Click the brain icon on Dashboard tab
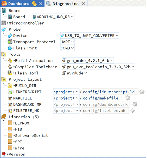147x158 pixels. tap(34, 3)
